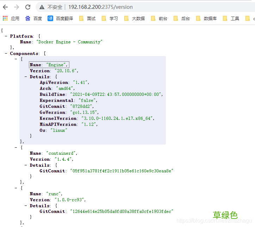Collapse the Platform object
255x227 pixels.
(x=6, y=36)
